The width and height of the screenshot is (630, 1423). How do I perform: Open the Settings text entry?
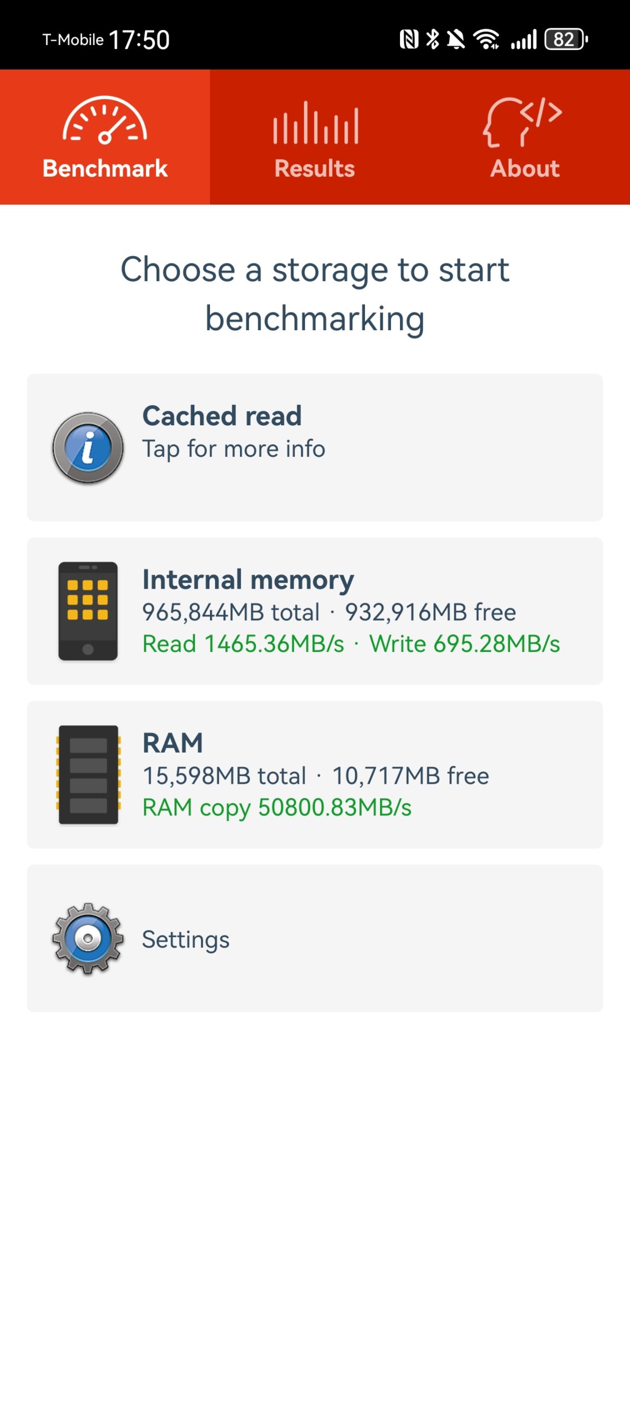(186, 939)
